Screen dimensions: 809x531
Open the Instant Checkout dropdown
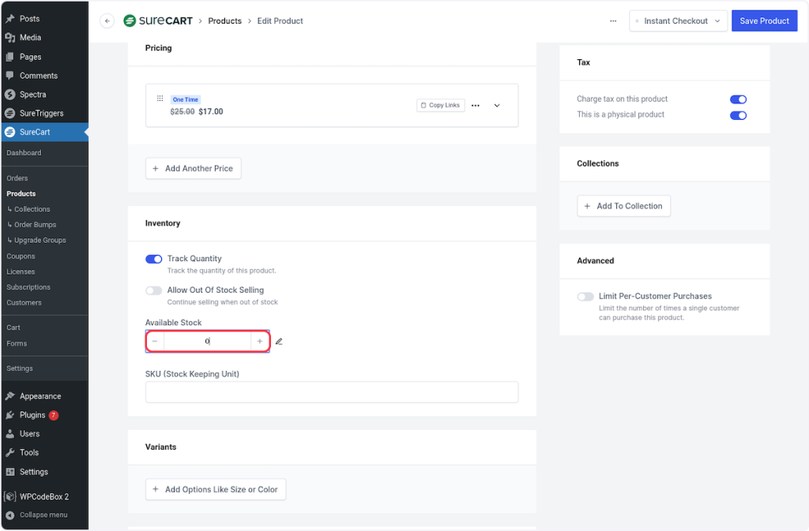tap(678, 21)
